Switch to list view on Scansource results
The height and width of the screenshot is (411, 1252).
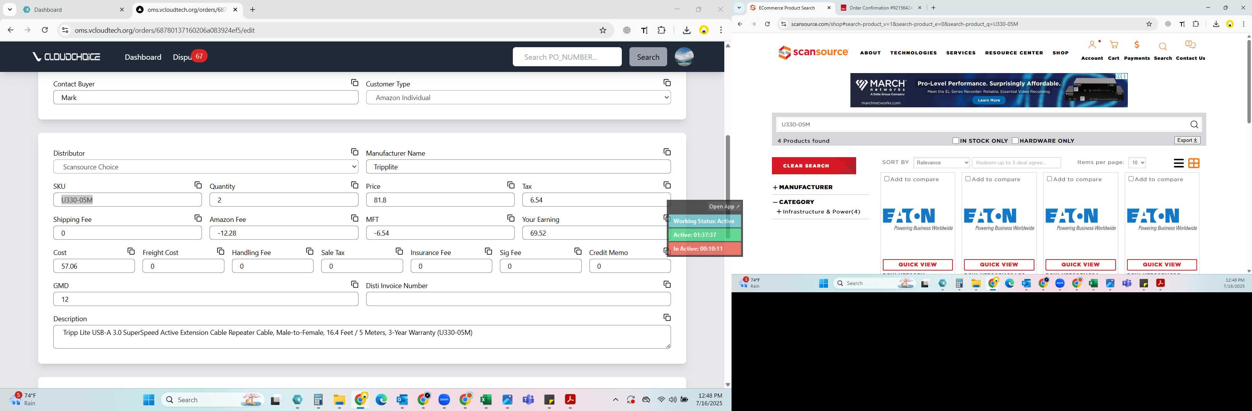(x=1178, y=163)
